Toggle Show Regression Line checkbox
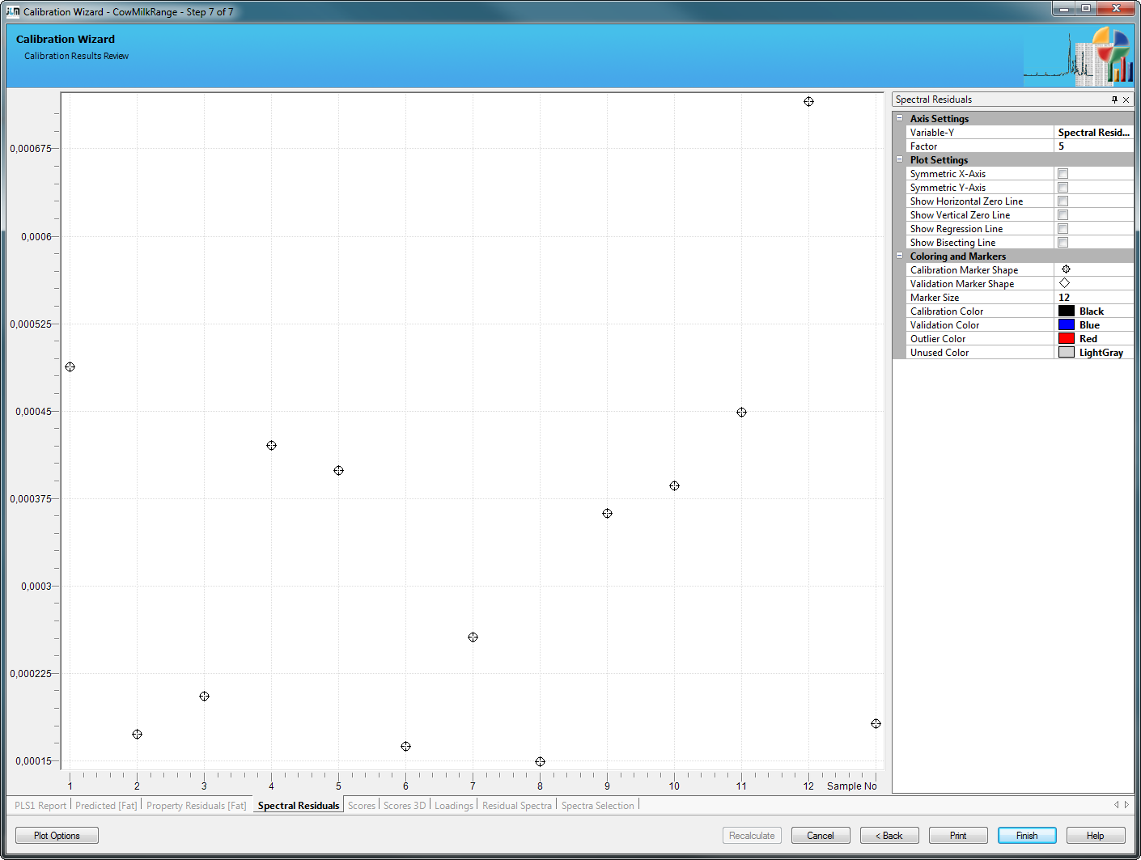Image resolution: width=1141 pixels, height=860 pixels. pos(1063,229)
